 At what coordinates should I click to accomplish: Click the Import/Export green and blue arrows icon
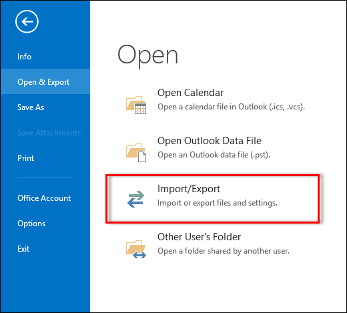(x=136, y=199)
